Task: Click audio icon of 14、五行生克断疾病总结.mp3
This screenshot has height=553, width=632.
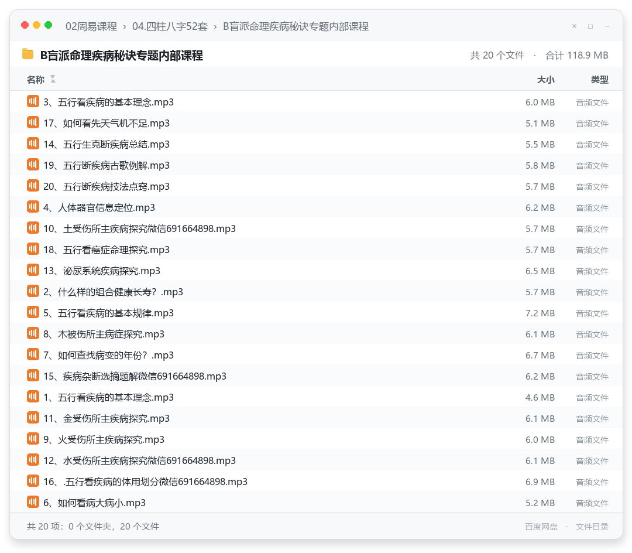Action: point(33,143)
